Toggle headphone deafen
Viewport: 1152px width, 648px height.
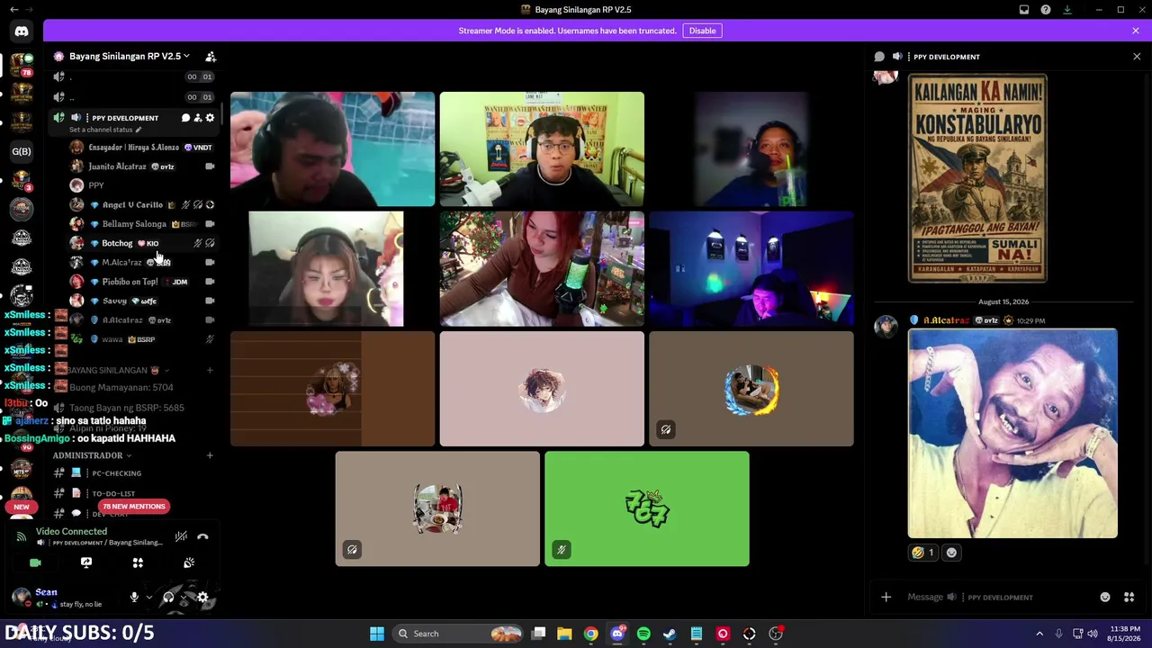(x=168, y=598)
